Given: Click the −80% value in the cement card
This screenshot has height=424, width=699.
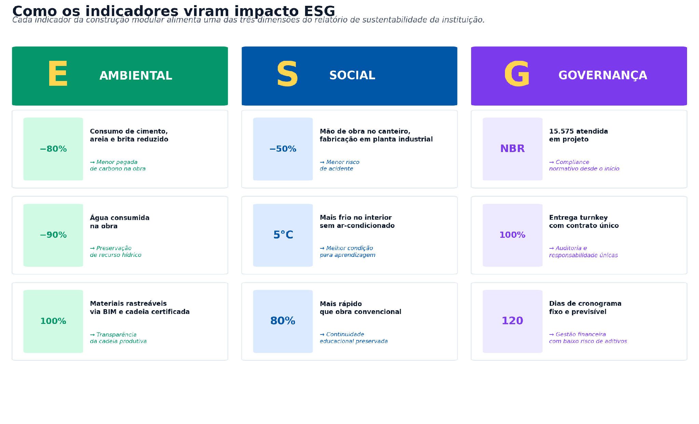Looking at the screenshot, I should tap(53, 149).
